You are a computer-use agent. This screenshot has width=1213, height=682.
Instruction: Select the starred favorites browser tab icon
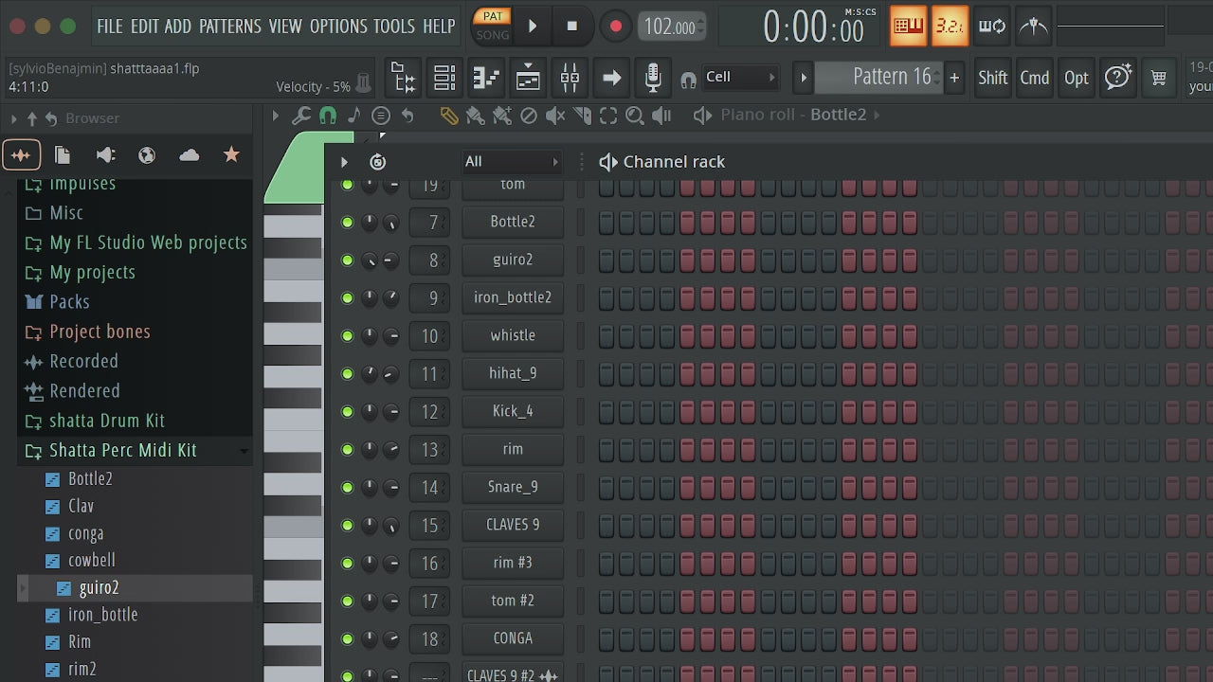click(231, 154)
